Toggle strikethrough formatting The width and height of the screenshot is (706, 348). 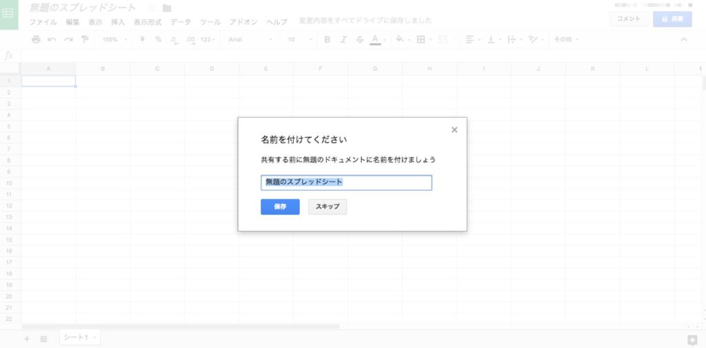tap(359, 39)
